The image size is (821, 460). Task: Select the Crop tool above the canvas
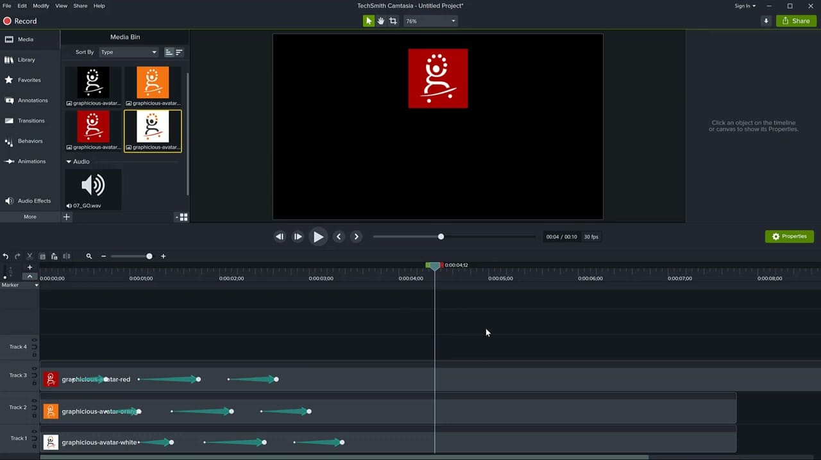click(393, 21)
